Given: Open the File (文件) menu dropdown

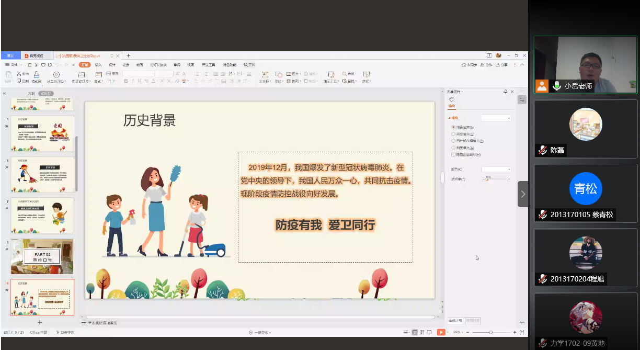Looking at the screenshot, I should [x=14, y=65].
